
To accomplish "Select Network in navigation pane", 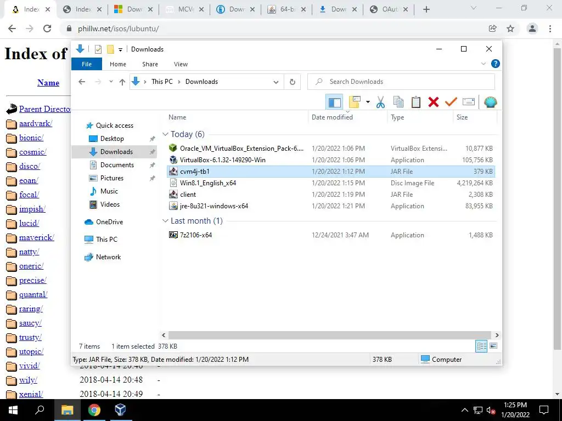I will click(108, 257).
